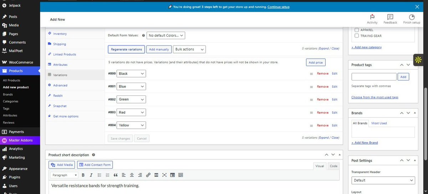This screenshot has height=194, width=428.
Task: Click Choose from the most used tags
Action: (x=375, y=97)
